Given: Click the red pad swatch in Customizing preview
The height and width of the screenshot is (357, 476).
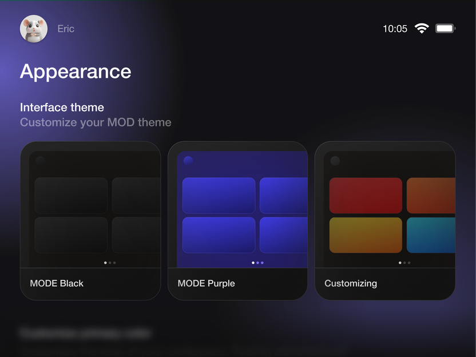Looking at the screenshot, I should 365,196.
